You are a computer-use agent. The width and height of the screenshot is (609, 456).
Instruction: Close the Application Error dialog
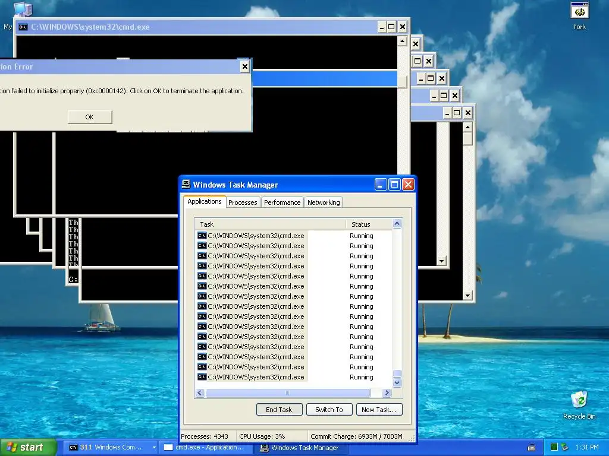pos(244,66)
